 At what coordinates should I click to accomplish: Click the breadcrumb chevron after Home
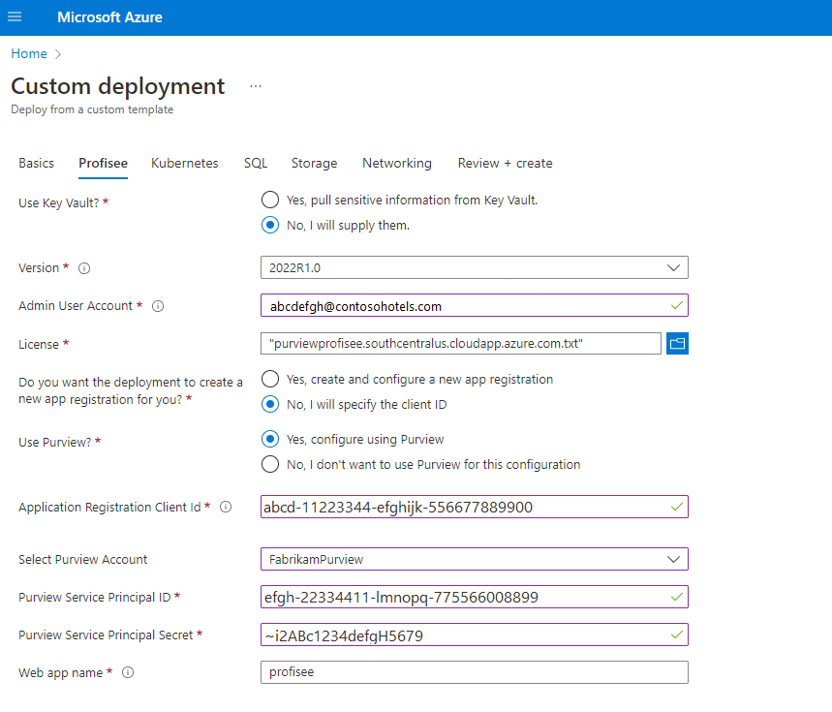(58, 54)
